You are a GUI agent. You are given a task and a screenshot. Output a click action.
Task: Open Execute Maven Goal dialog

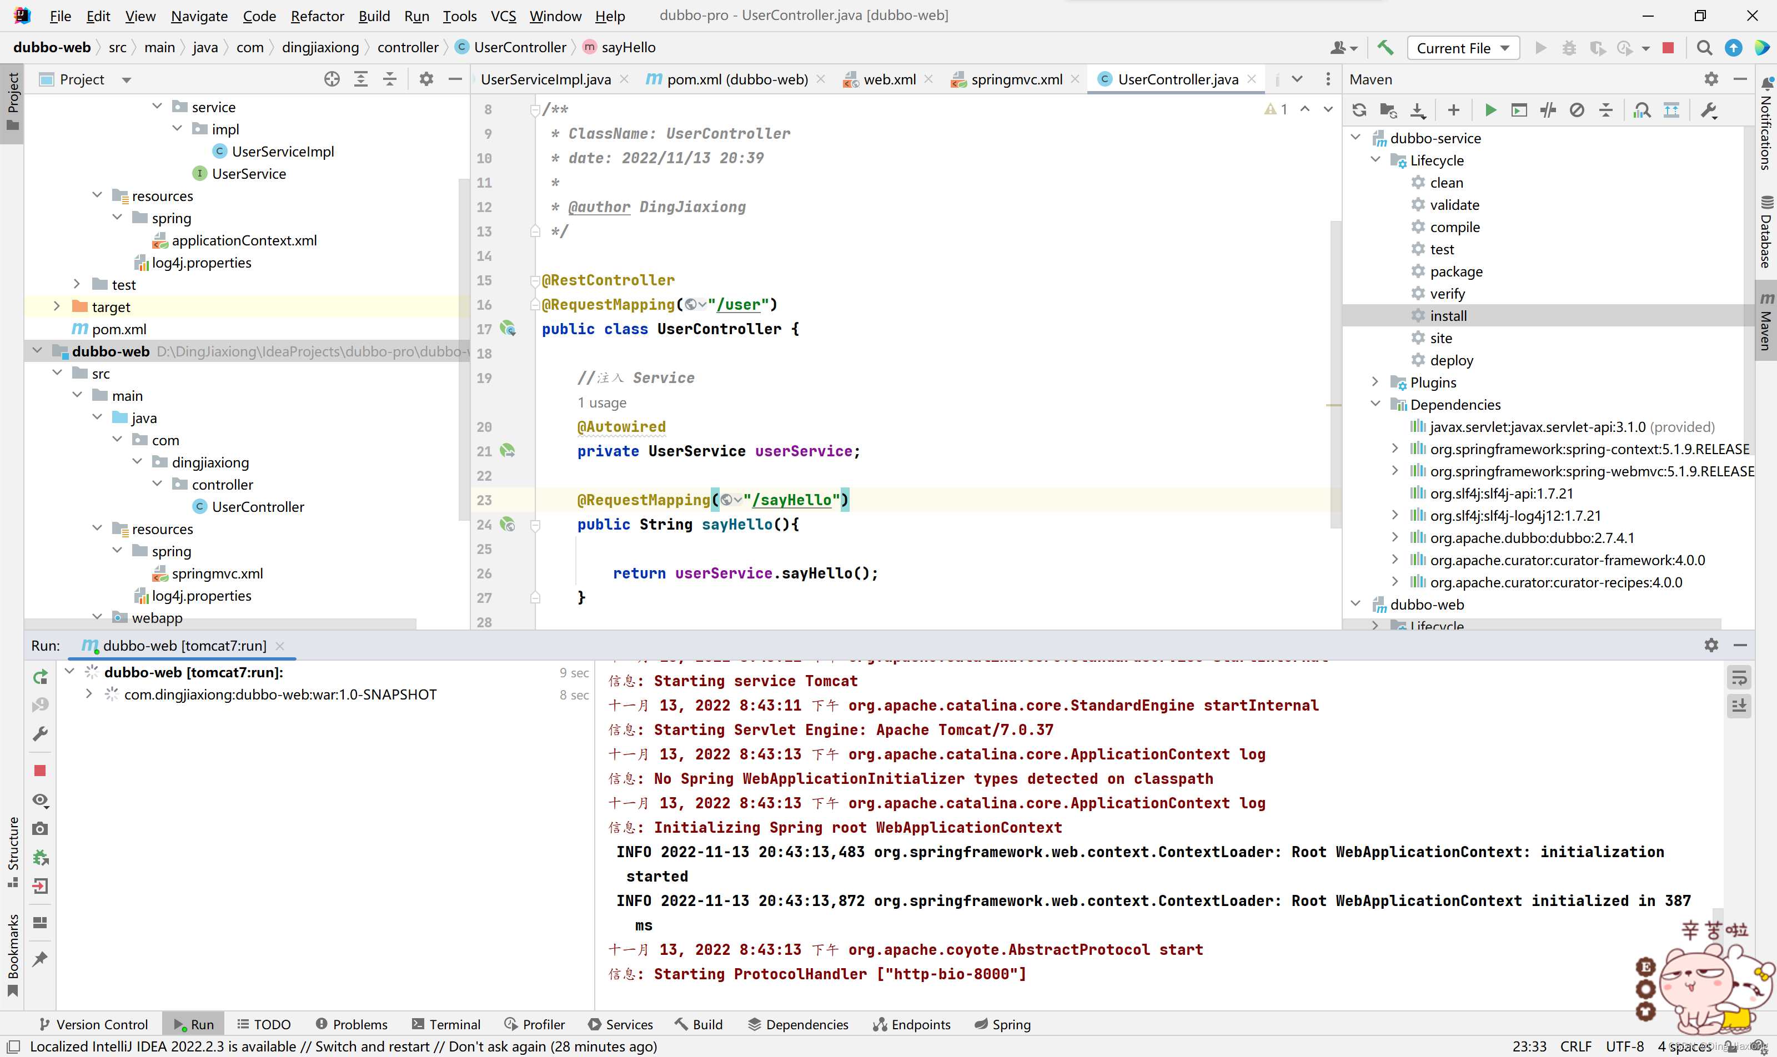tap(1519, 110)
